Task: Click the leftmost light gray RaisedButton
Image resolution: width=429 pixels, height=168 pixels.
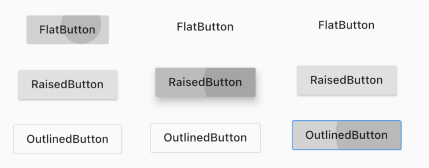Action: click(x=67, y=84)
